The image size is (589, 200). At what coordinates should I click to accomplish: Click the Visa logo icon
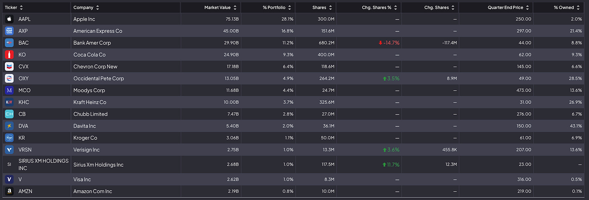point(9,179)
